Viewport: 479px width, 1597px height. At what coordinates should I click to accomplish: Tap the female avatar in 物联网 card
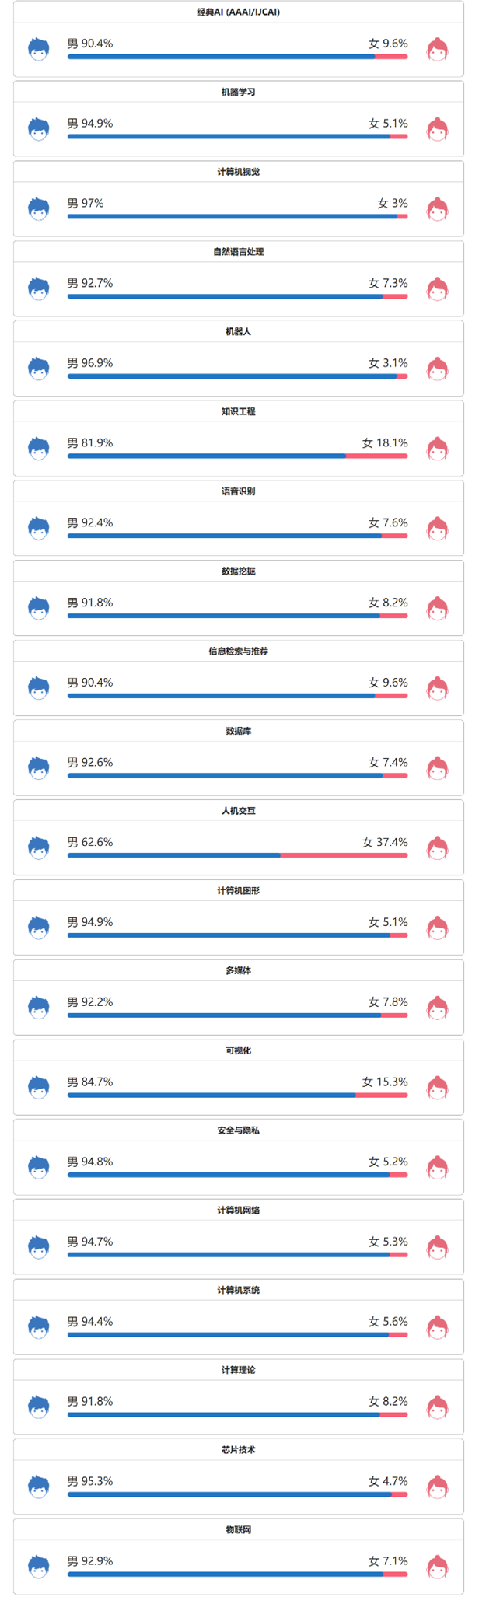(438, 1566)
